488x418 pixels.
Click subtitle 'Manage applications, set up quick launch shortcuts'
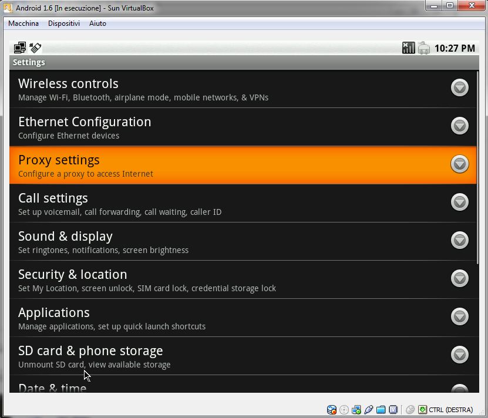[112, 326]
